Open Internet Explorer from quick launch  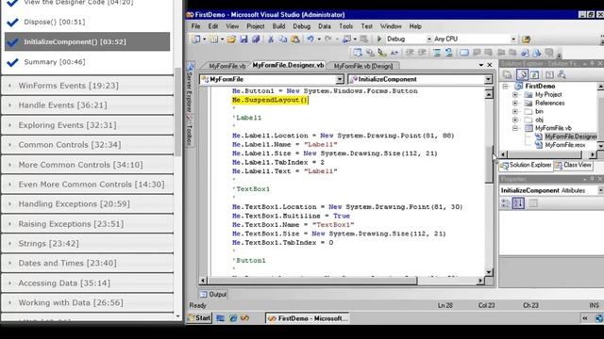(x=233, y=318)
